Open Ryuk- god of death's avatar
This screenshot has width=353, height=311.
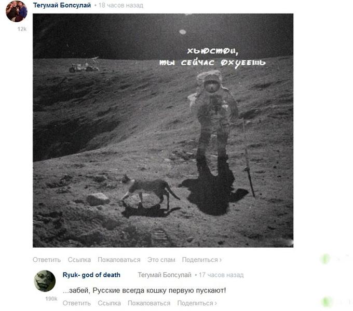45,281
